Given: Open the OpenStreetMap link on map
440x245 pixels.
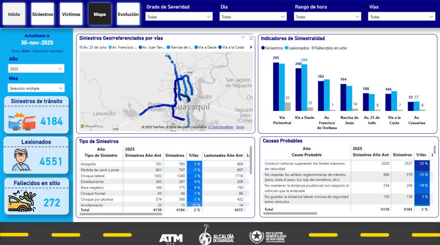Looking at the screenshot, I should [x=222, y=127].
